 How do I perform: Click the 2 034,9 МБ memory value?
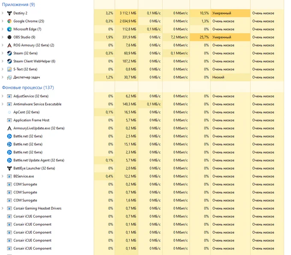pos(128,21)
